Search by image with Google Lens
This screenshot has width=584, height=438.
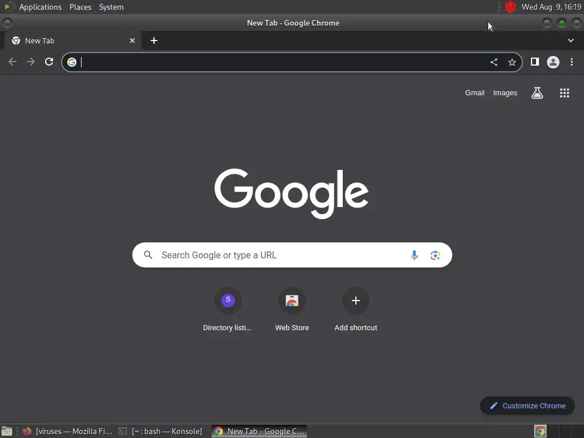[435, 255]
